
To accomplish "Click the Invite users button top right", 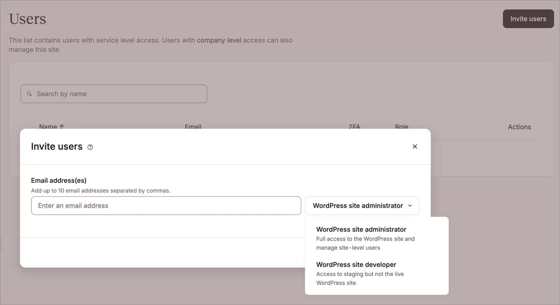I will [x=528, y=19].
